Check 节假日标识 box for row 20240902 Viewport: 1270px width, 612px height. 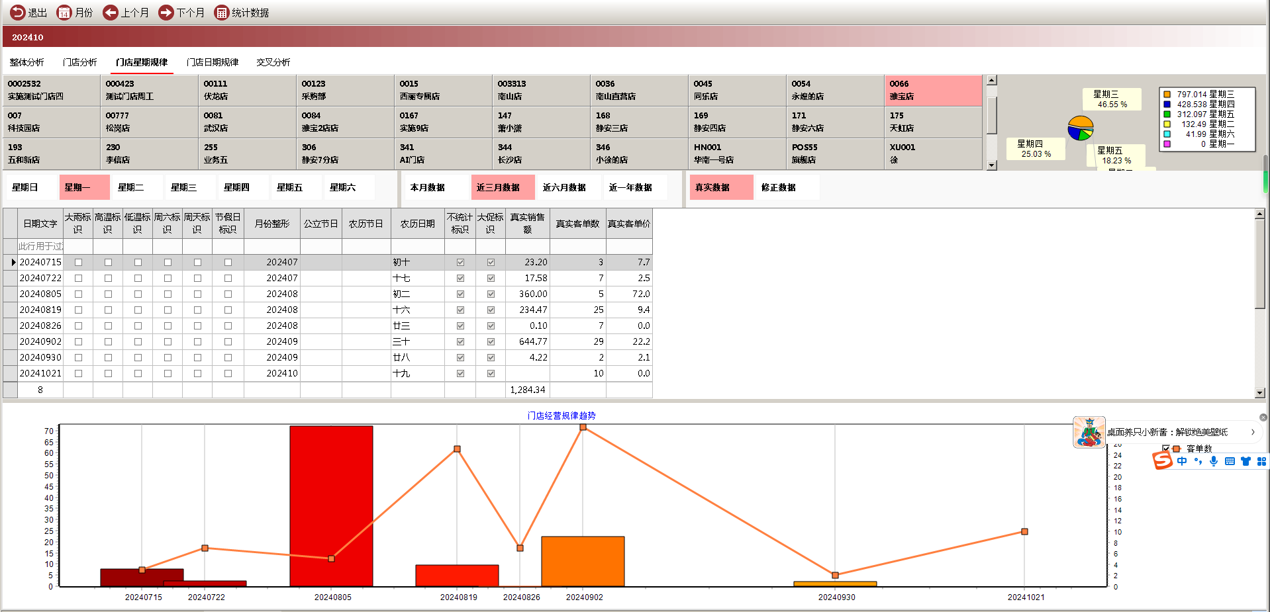[228, 342]
